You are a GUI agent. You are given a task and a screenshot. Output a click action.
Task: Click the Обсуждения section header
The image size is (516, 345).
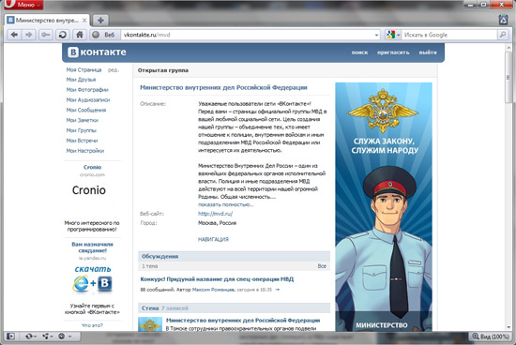(x=234, y=256)
